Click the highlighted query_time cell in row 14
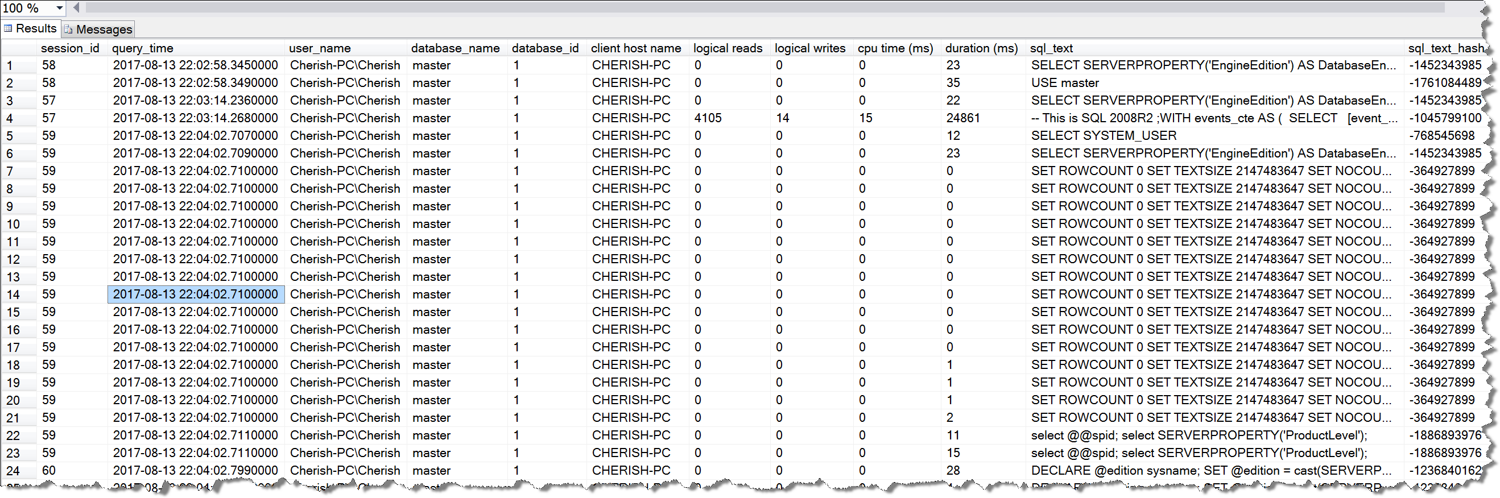Screen dimensions: 1500x498 coord(196,294)
